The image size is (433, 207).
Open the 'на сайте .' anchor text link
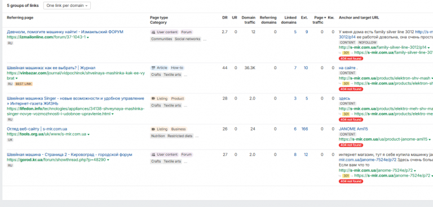348,68
